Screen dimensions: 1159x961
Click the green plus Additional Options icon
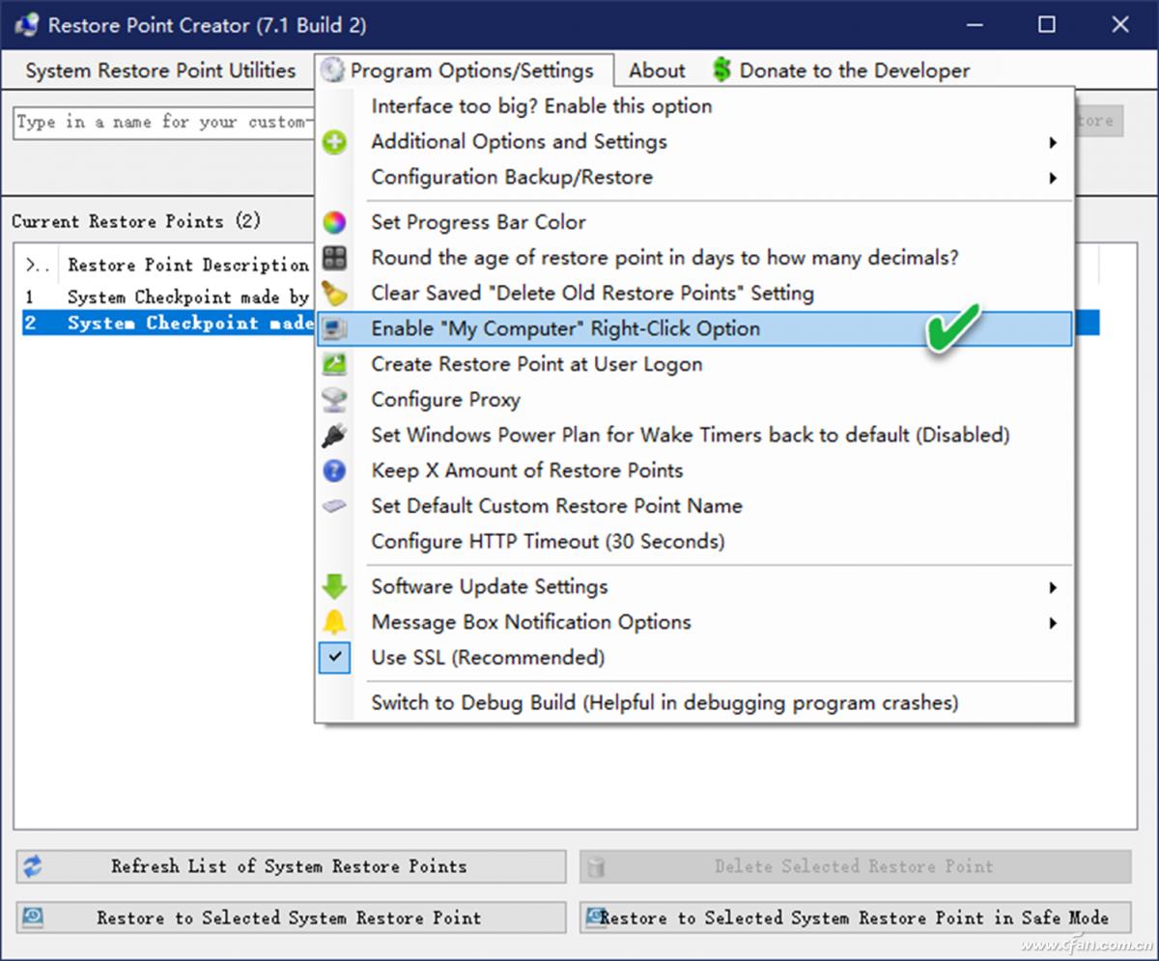[x=334, y=143]
